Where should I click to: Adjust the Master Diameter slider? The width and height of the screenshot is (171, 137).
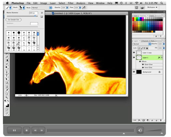pos(35,16)
